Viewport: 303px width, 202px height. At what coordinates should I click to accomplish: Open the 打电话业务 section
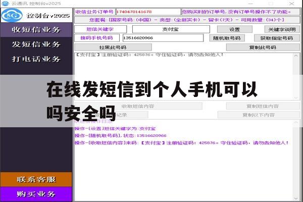(x=36, y=59)
